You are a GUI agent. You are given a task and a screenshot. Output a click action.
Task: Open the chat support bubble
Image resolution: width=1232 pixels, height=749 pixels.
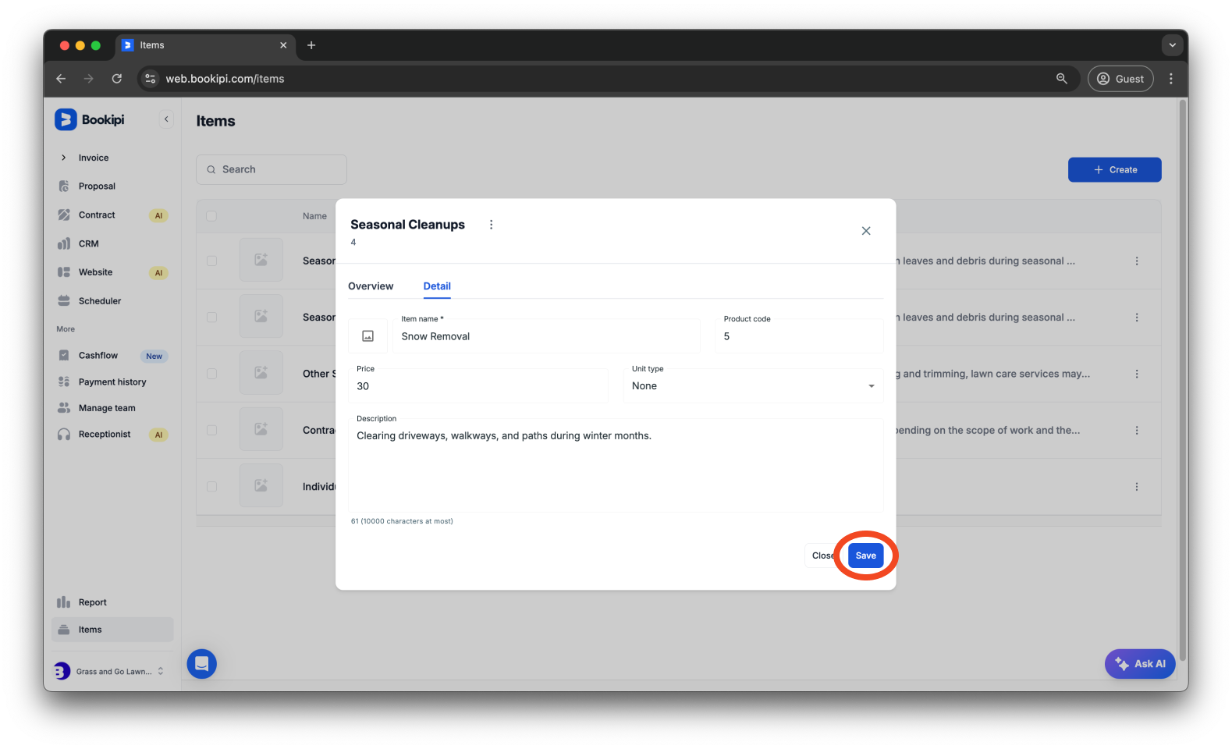point(202,664)
